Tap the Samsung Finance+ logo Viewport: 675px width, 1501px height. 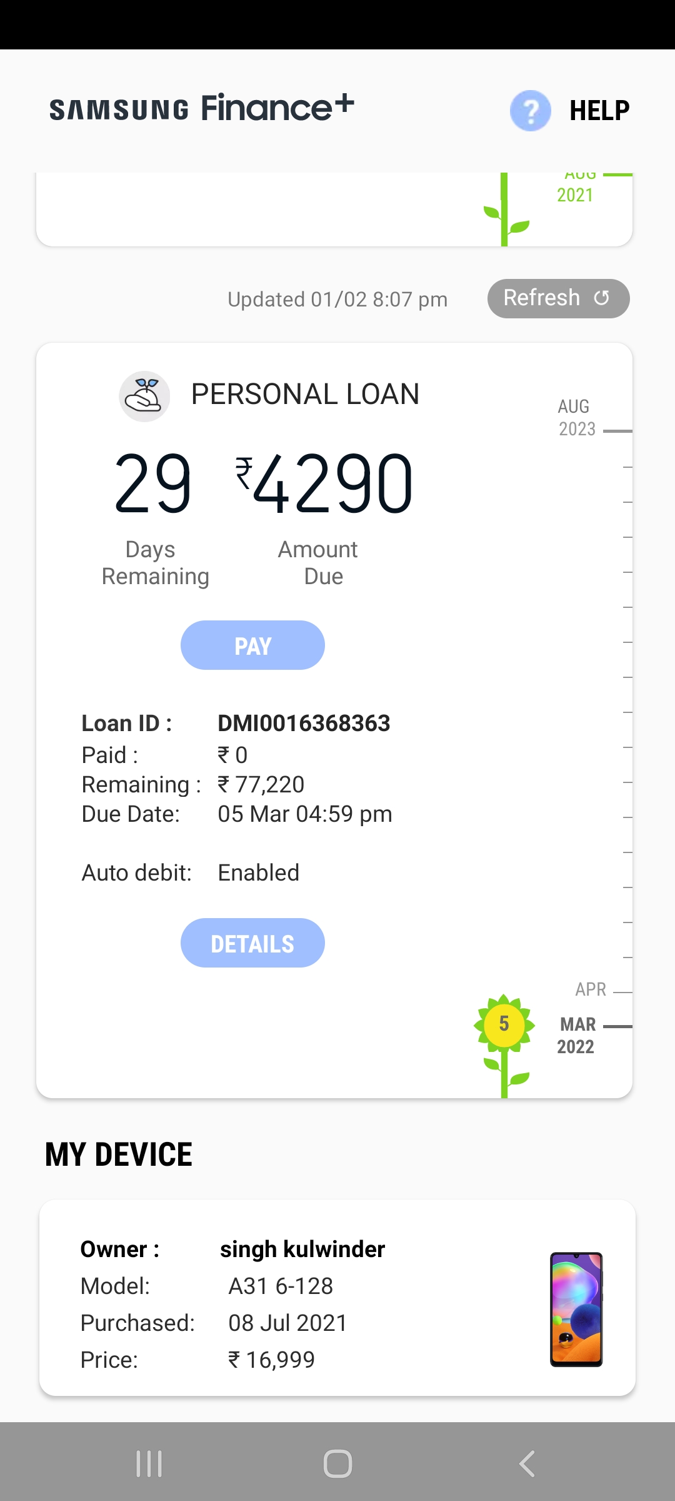click(201, 108)
